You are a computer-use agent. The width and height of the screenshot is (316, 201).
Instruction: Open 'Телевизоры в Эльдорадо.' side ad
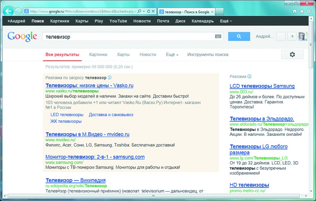point(262,118)
